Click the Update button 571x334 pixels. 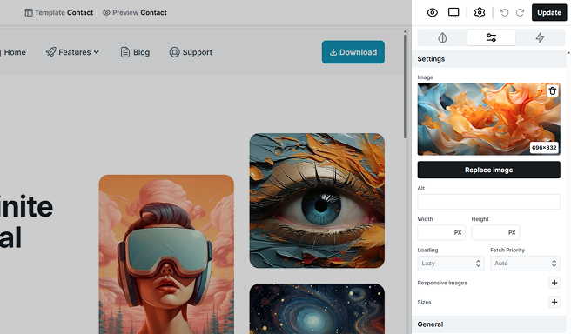point(549,13)
